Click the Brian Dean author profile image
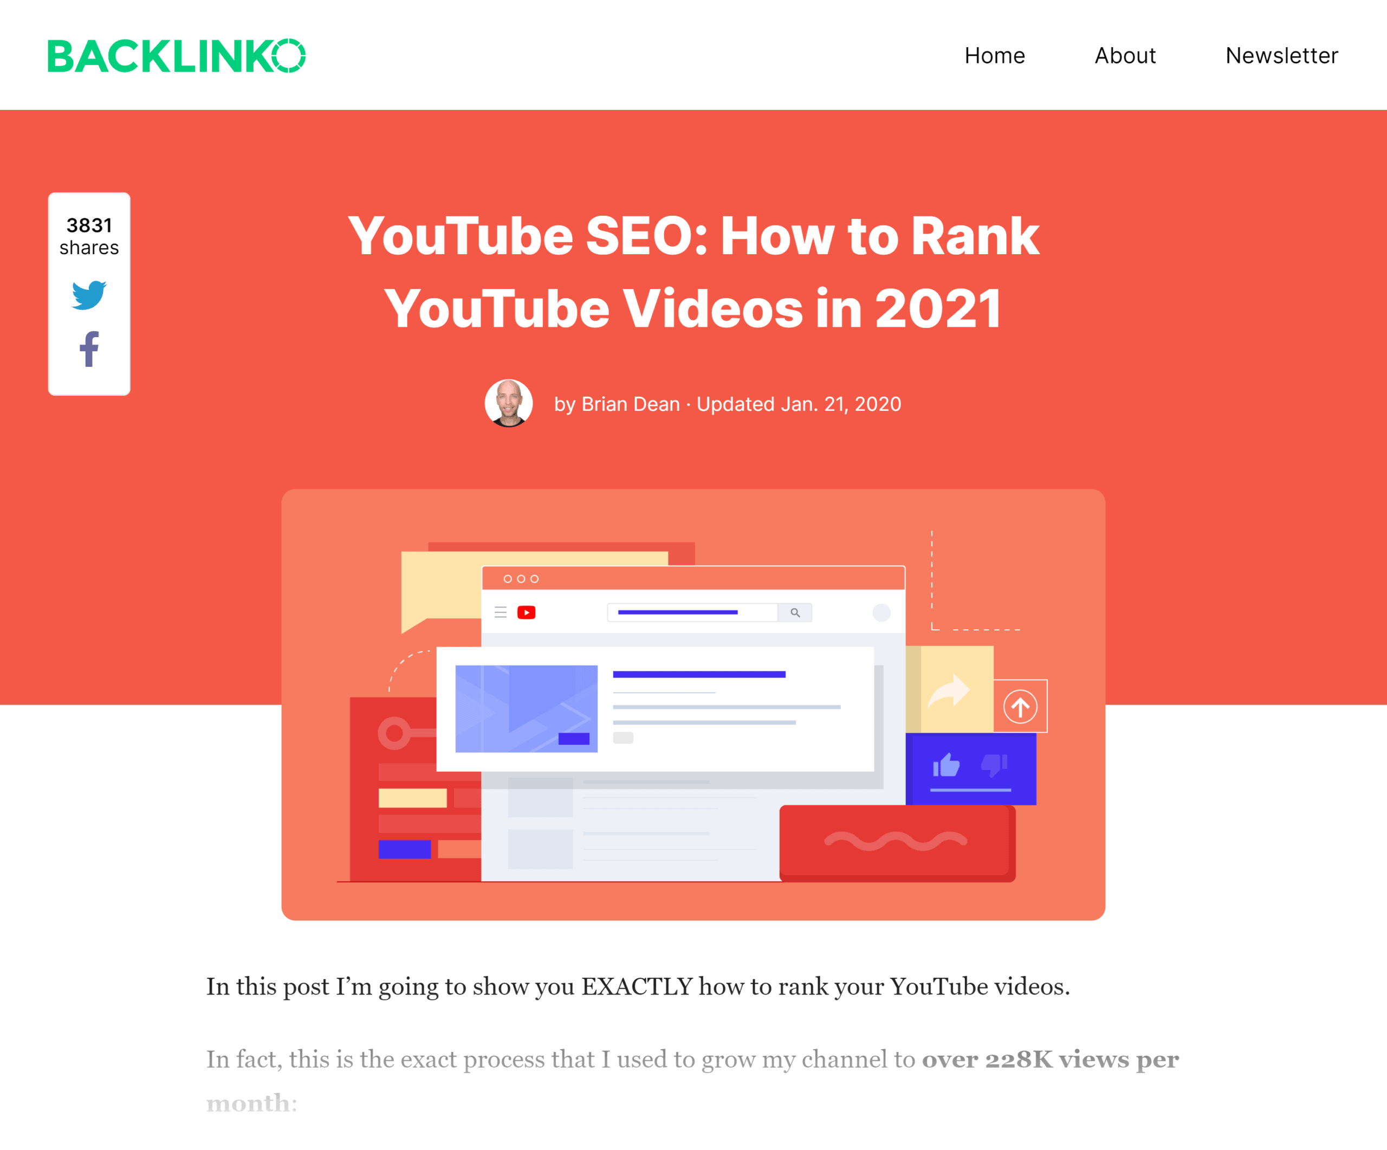 509,404
